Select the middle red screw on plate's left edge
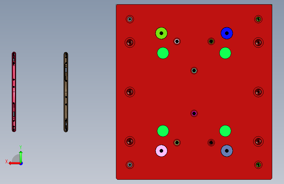The image size is (284, 184). click(x=130, y=92)
